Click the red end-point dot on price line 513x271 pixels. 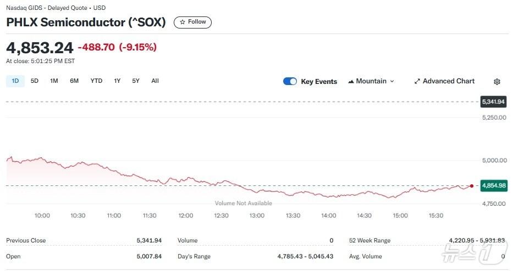(x=471, y=186)
